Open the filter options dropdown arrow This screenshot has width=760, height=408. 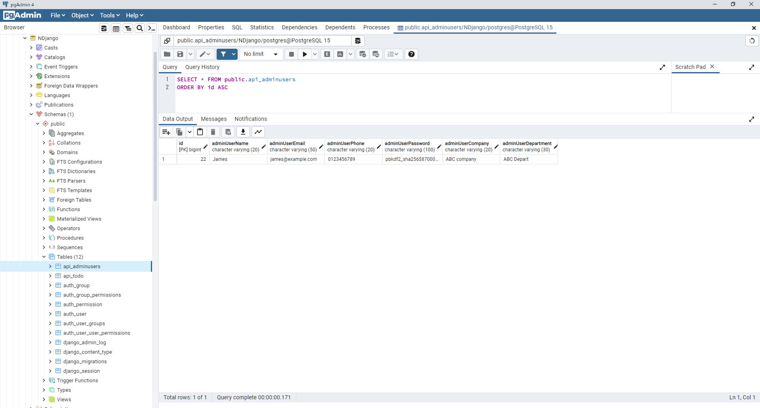click(234, 54)
